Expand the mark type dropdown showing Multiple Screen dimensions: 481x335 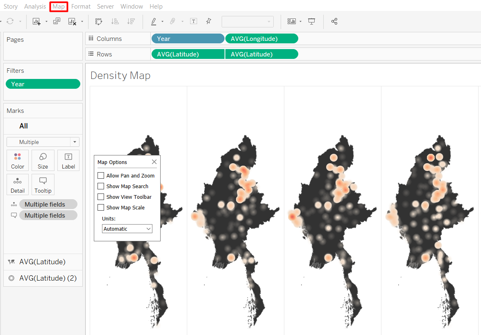tap(74, 142)
